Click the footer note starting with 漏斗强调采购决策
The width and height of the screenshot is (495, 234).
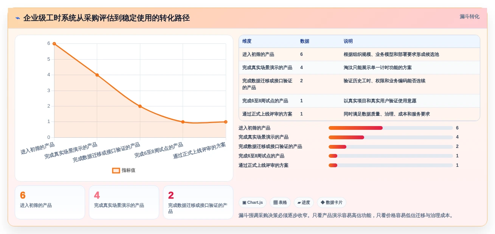tap(346, 216)
